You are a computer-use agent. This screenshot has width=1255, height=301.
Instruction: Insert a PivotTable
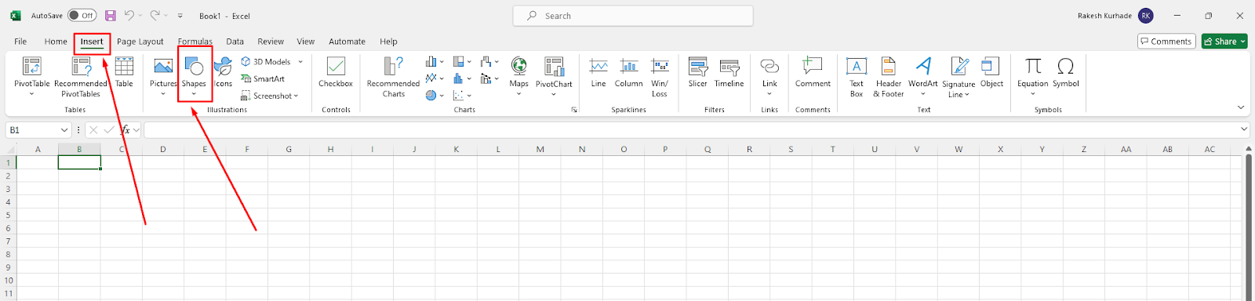pyautogui.click(x=32, y=76)
